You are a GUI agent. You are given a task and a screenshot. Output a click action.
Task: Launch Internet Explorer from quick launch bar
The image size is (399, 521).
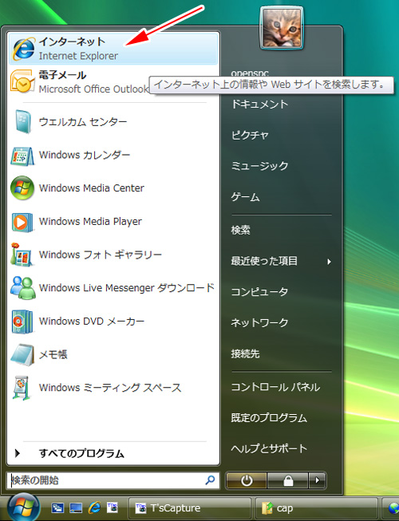point(95,507)
